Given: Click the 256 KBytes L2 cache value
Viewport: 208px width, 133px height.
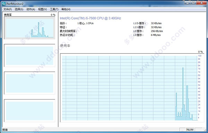Looking at the screenshot, I should coord(157,31).
